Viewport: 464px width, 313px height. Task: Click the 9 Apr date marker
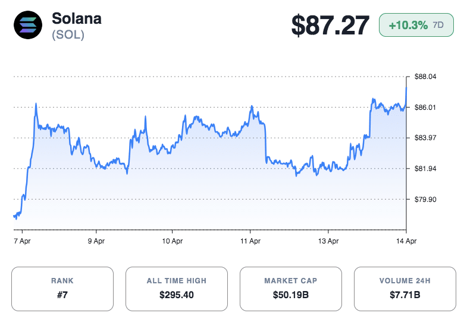(96, 242)
